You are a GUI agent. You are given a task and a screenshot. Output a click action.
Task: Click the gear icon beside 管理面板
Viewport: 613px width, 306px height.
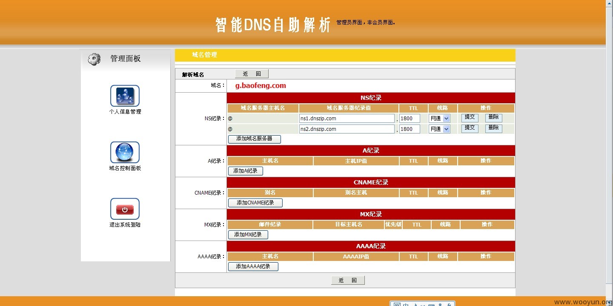tap(95, 59)
